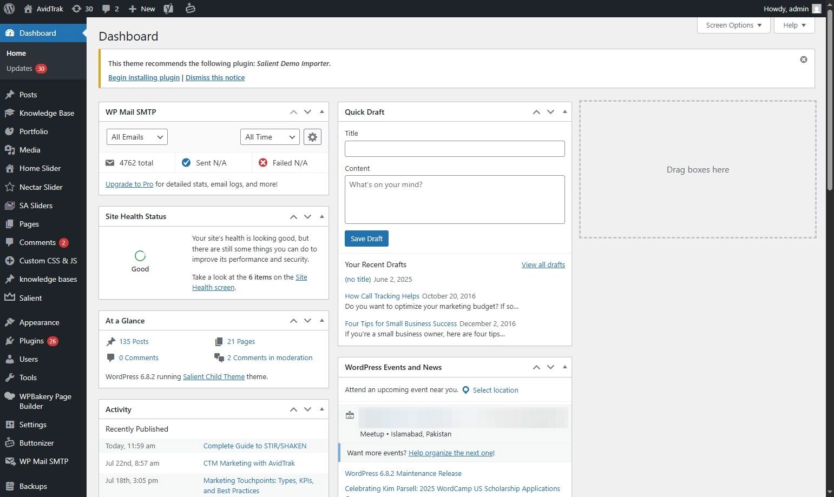
Task: Click the What's on your mind content box
Action: click(455, 200)
